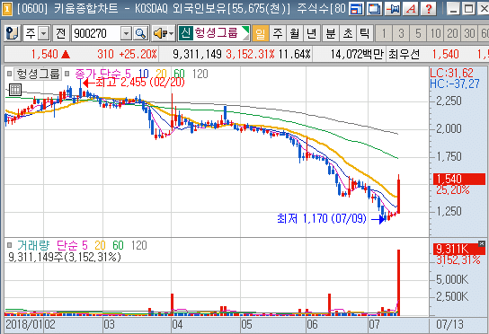
Task: Click the 신 badge before 헝셩그룹
Action: pyautogui.click(x=186, y=32)
